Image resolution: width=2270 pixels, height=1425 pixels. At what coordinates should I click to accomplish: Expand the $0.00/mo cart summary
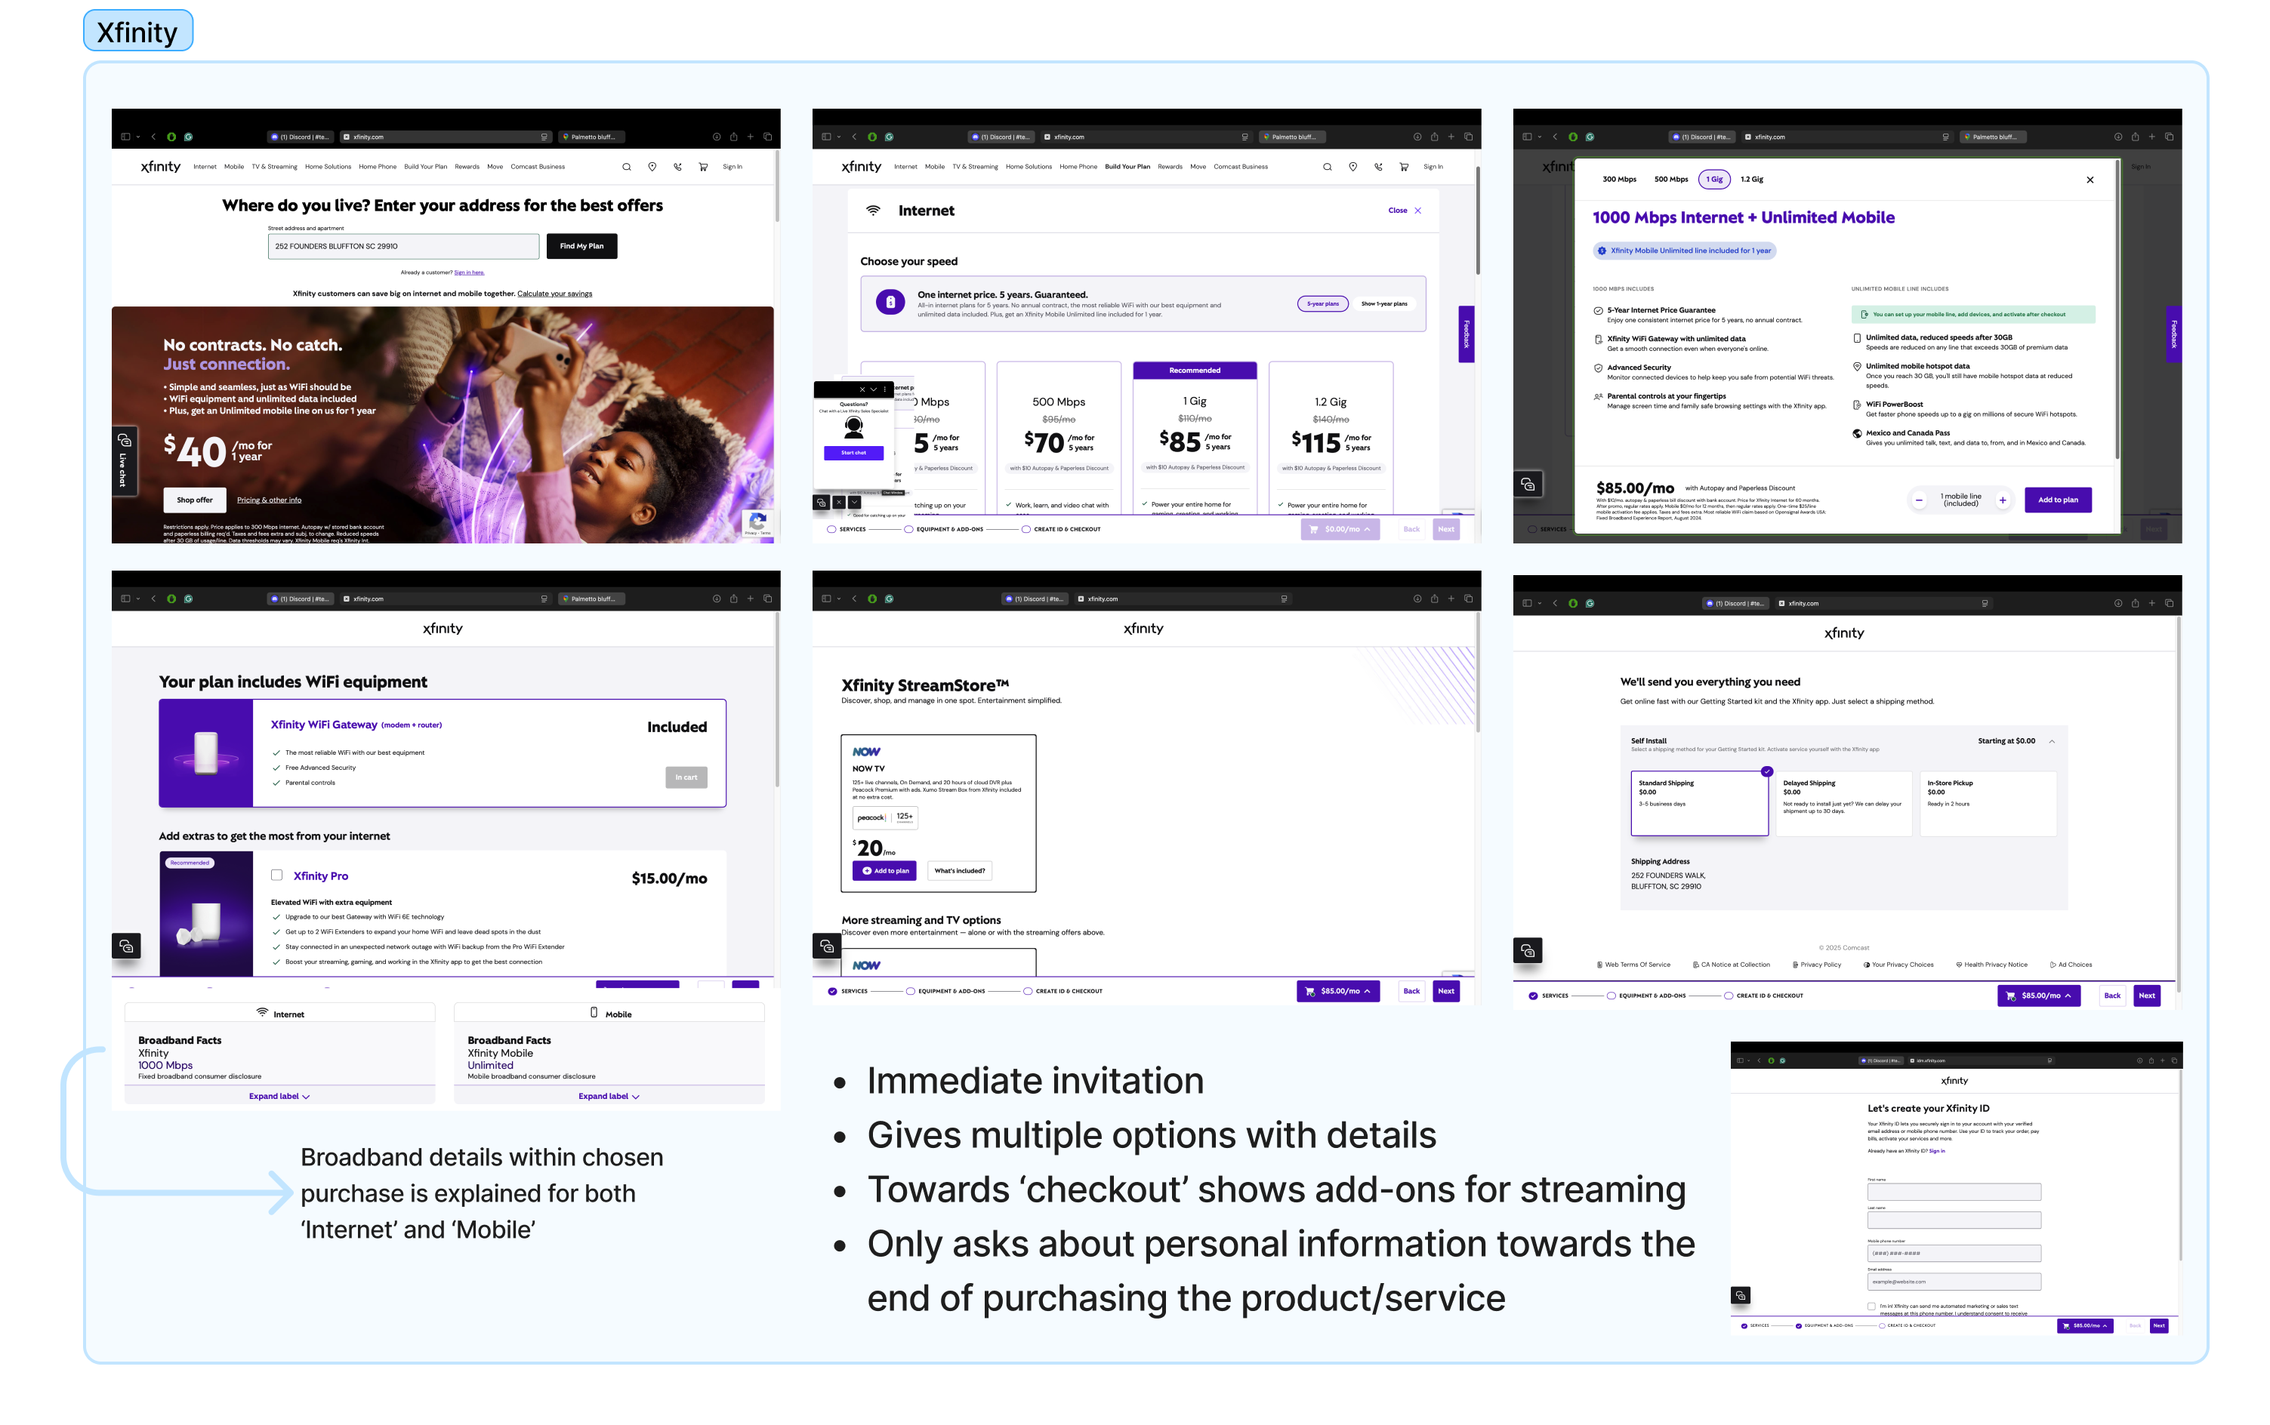1340,530
